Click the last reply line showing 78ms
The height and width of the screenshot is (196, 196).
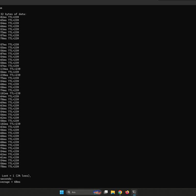coord(9,166)
